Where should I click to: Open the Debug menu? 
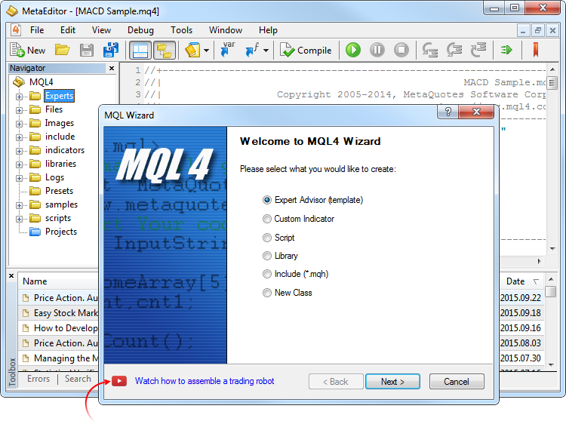(140, 30)
